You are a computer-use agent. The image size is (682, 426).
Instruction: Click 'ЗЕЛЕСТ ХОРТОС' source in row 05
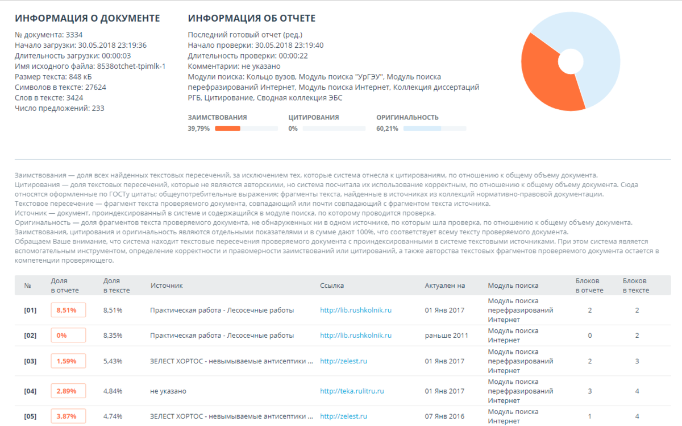click(x=232, y=416)
